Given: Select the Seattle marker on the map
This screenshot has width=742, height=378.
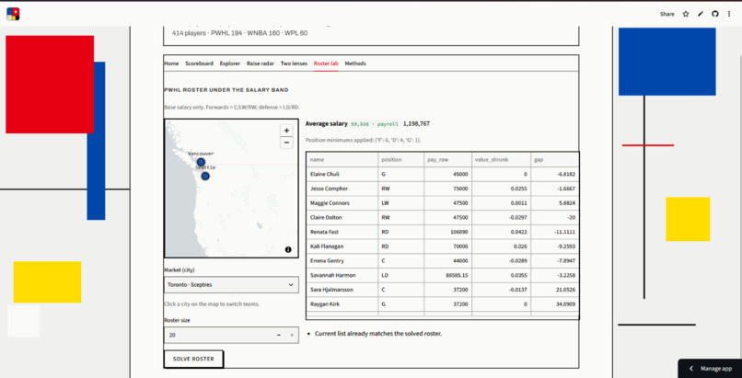Looking at the screenshot, I should click(x=205, y=176).
